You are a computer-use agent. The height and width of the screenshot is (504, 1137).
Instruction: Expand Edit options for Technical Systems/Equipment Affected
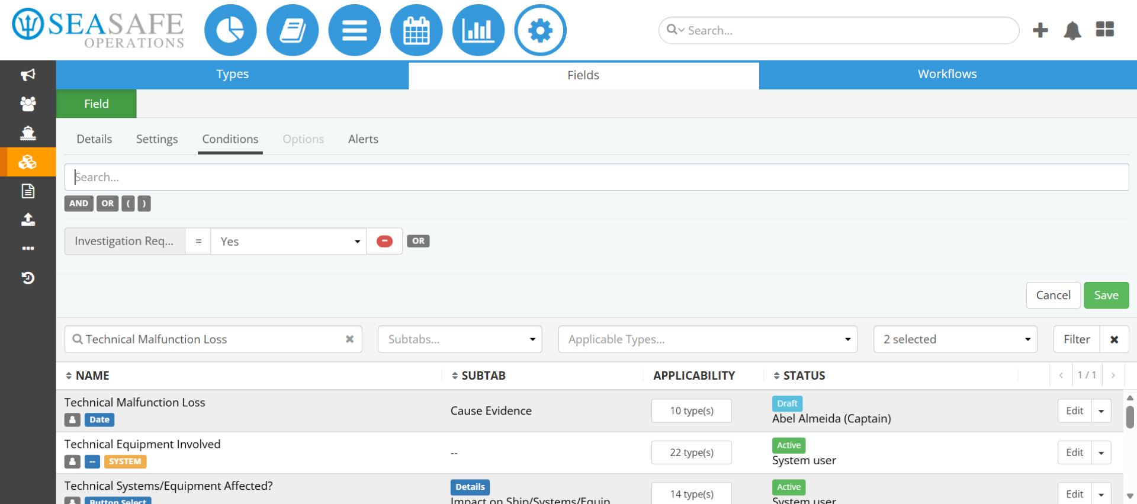click(1101, 495)
